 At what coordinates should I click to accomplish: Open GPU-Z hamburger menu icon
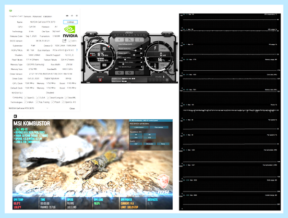[x=77, y=16]
